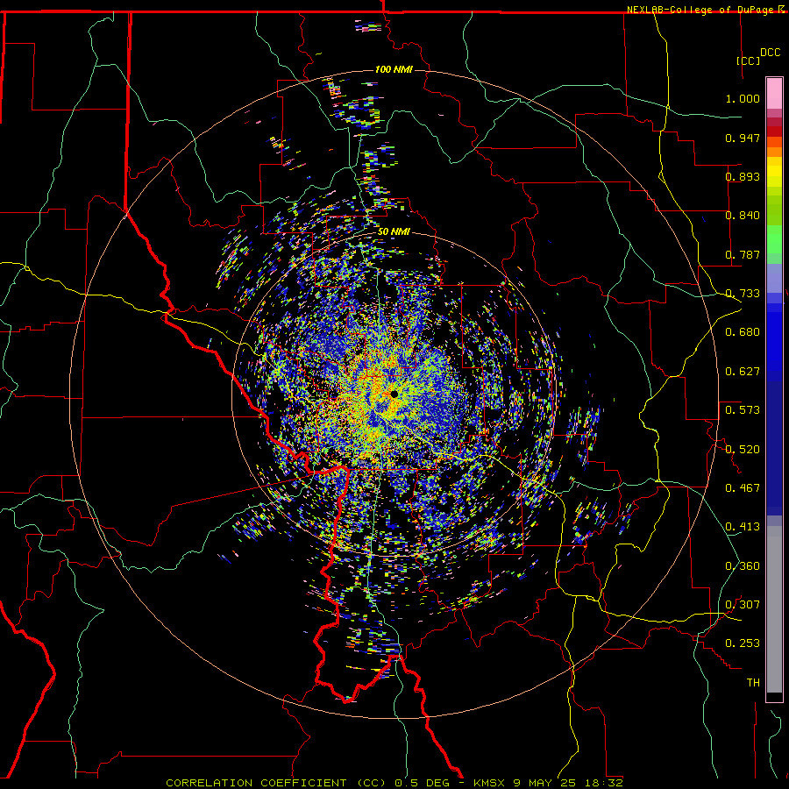Click the 0.893 value on color scale
This screenshot has height=789, width=789.
pyautogui.click(x=743, y=176)
